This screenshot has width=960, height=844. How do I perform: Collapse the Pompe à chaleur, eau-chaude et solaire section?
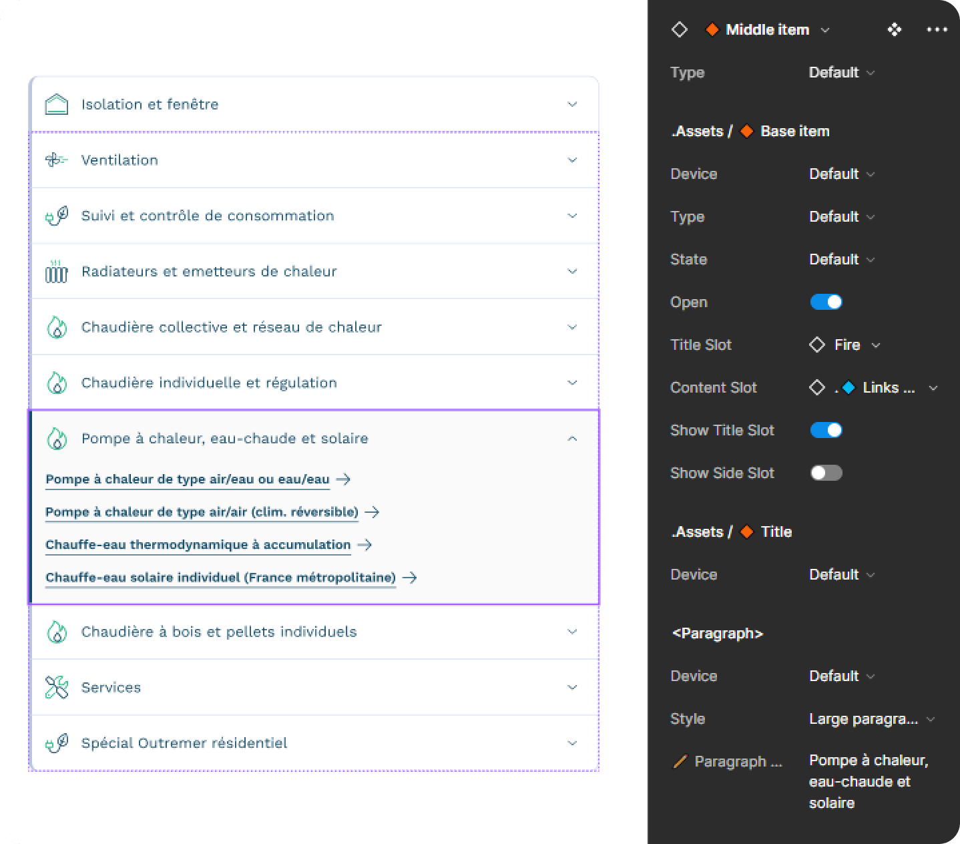point(571,439)
